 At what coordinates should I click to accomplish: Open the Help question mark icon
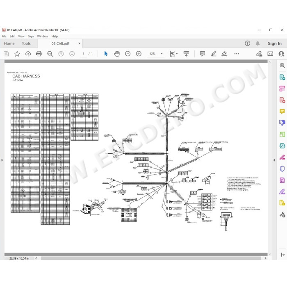pyautogui.click(x=247, y=43)
